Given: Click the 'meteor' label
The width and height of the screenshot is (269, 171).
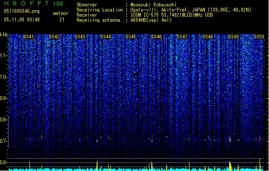Looking at the screenshot, I should coord(61,13).
